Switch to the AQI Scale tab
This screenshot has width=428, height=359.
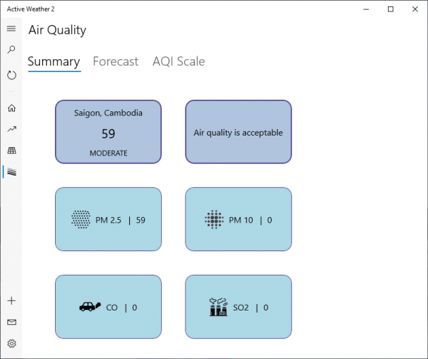(178, 61)
